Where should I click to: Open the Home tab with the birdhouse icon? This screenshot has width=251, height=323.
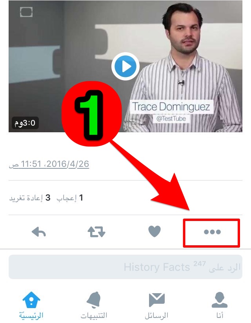click(31, 300)
